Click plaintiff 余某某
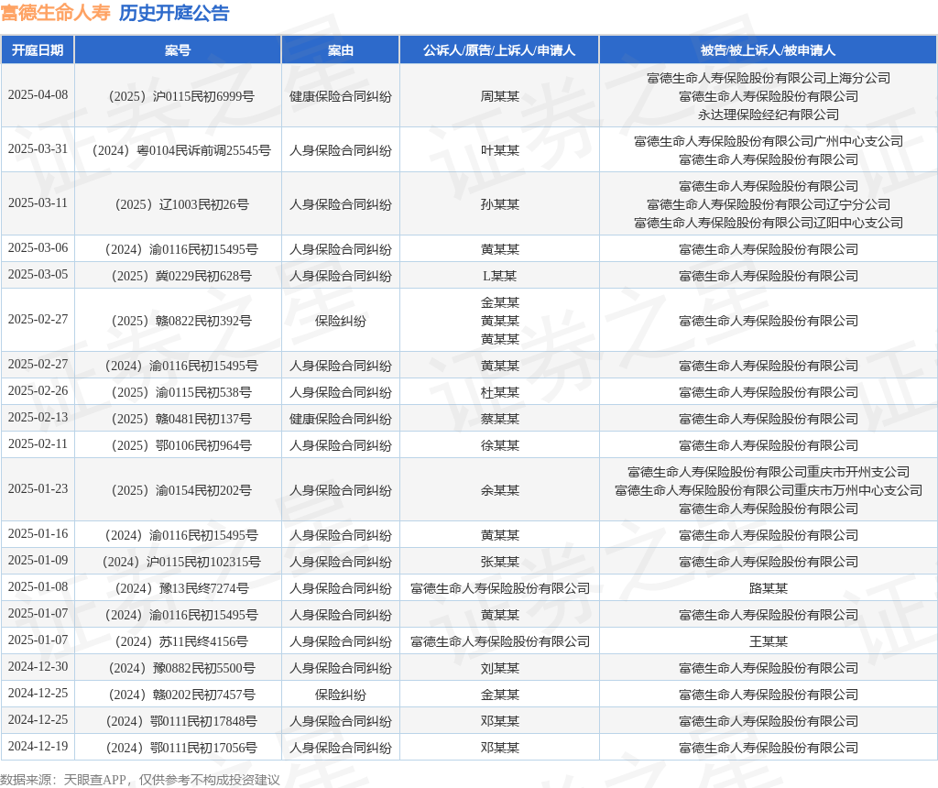The image size is (938, 788). [499, 490]
